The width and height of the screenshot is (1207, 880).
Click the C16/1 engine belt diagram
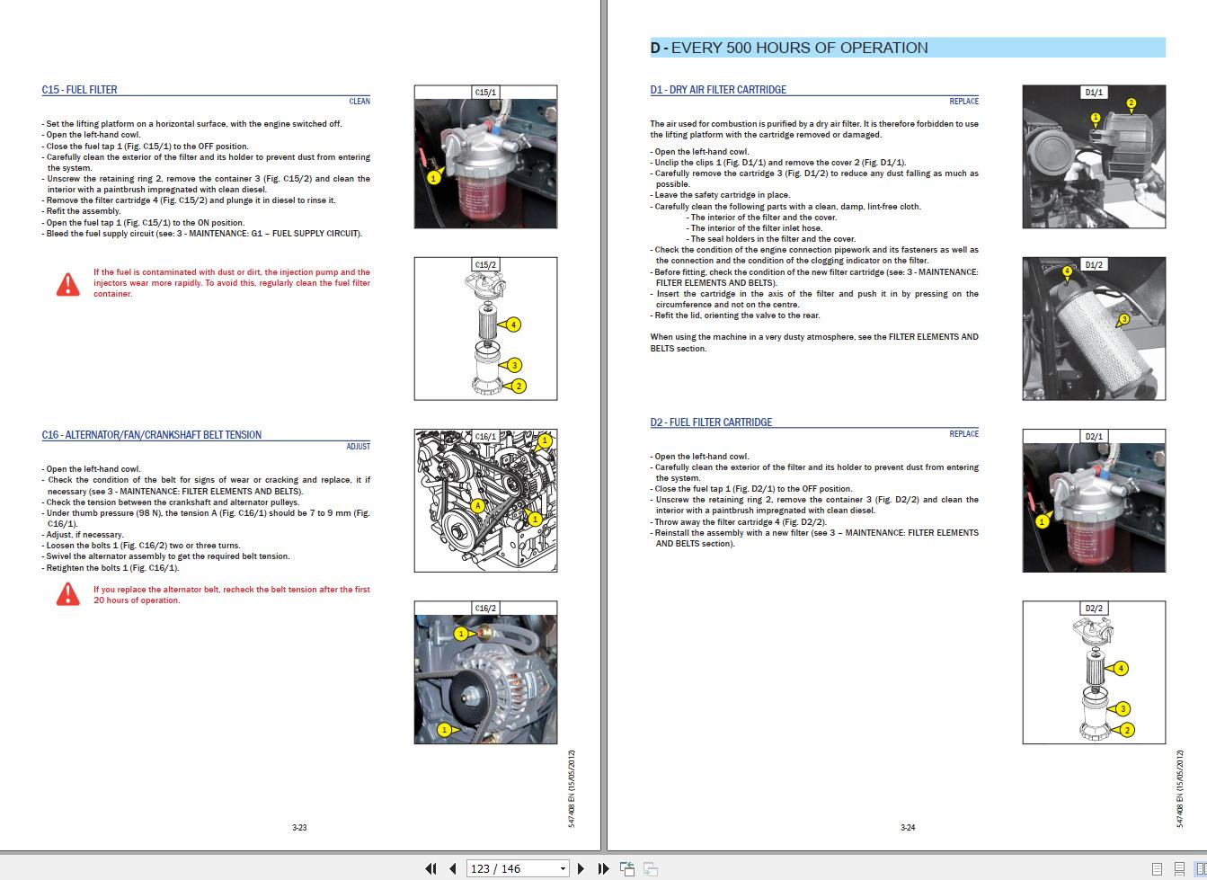click(485, 501)
